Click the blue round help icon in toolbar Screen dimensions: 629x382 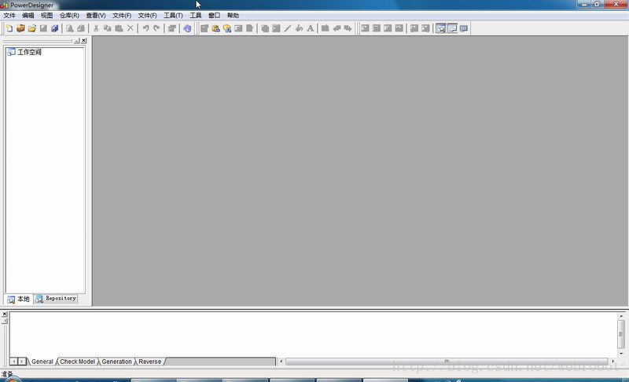[187, 28]
